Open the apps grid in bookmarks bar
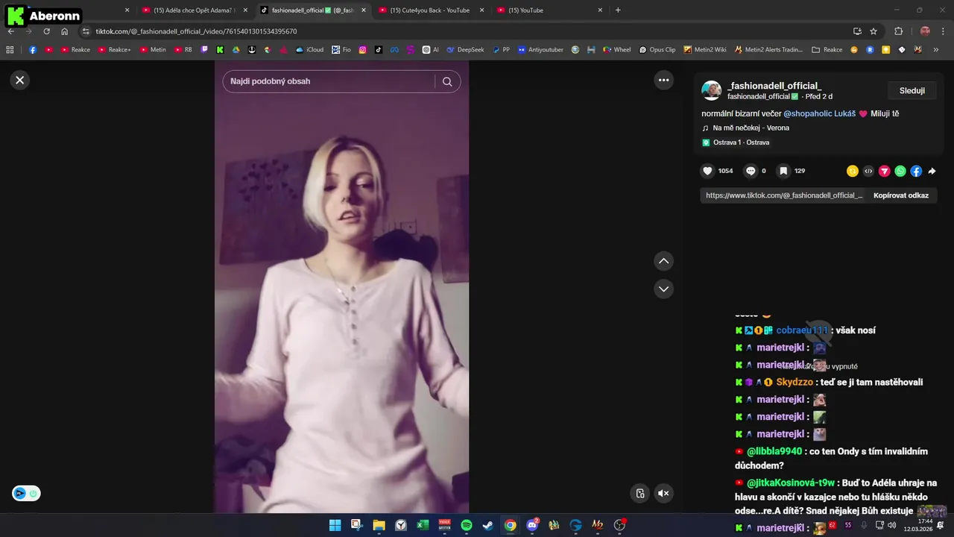The height and width of the screenshot is (537, 954). pyautogui.click(x=10, y=50)
